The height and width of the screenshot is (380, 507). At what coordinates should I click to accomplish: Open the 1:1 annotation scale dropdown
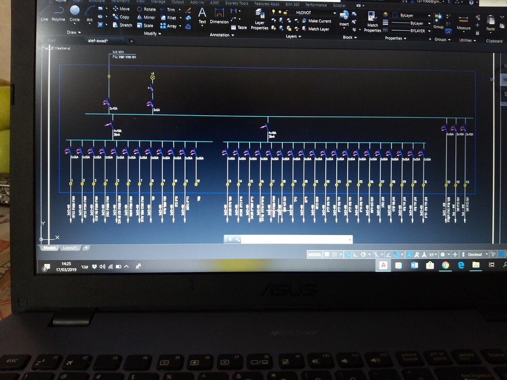(x=433, y=254)
